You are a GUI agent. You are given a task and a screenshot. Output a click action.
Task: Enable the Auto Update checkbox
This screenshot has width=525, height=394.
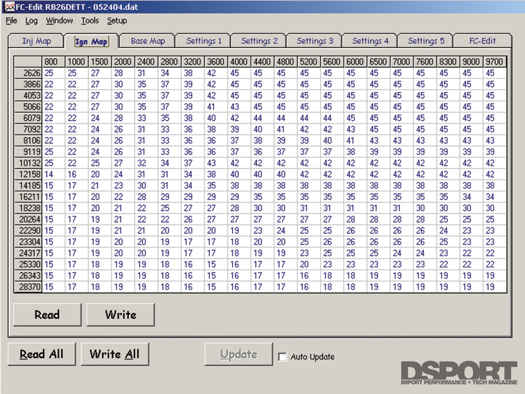282,357
